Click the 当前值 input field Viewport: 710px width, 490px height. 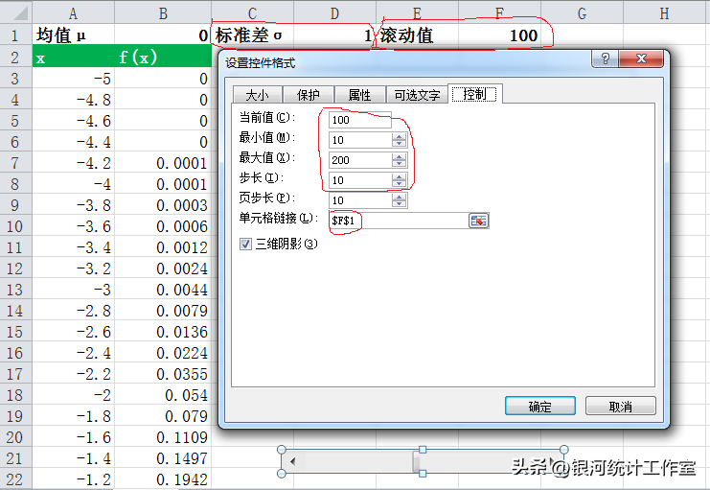pyautogui.click(x=360, y=120)
